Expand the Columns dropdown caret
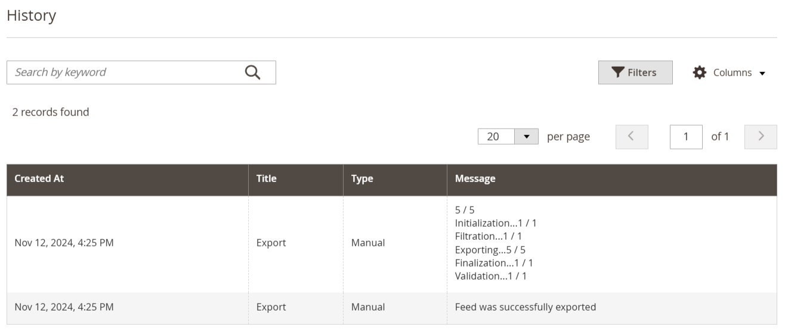The image size is (785, 329). click(x=762, y=73)
